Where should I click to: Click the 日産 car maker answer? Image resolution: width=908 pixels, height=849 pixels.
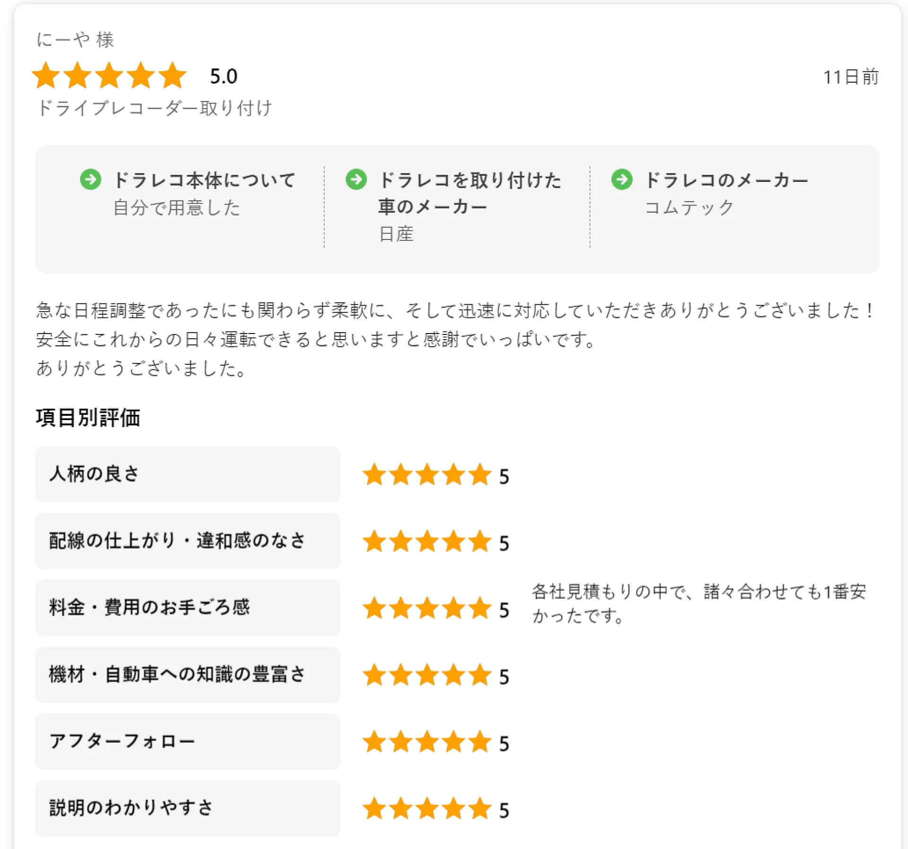tap(396, 234)
